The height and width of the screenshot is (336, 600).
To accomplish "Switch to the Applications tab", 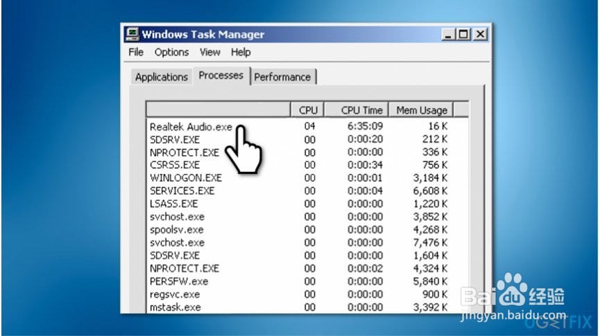I will 162,77.
